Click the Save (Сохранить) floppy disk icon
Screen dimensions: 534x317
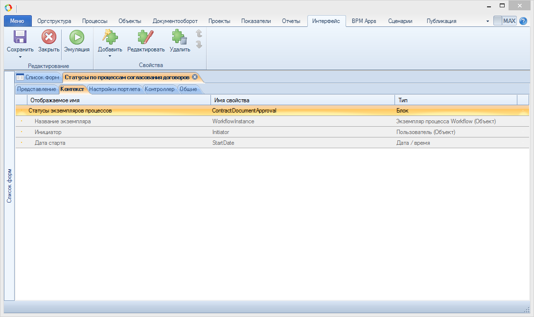pos(20,38)
